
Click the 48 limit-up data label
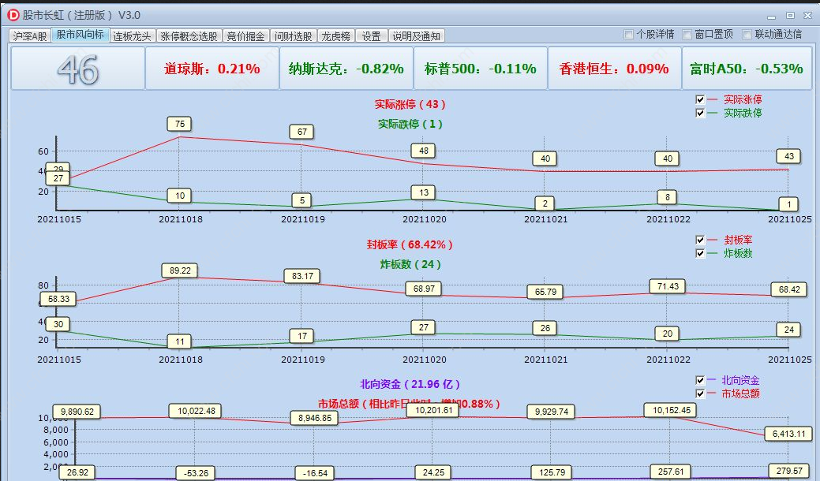424,151
